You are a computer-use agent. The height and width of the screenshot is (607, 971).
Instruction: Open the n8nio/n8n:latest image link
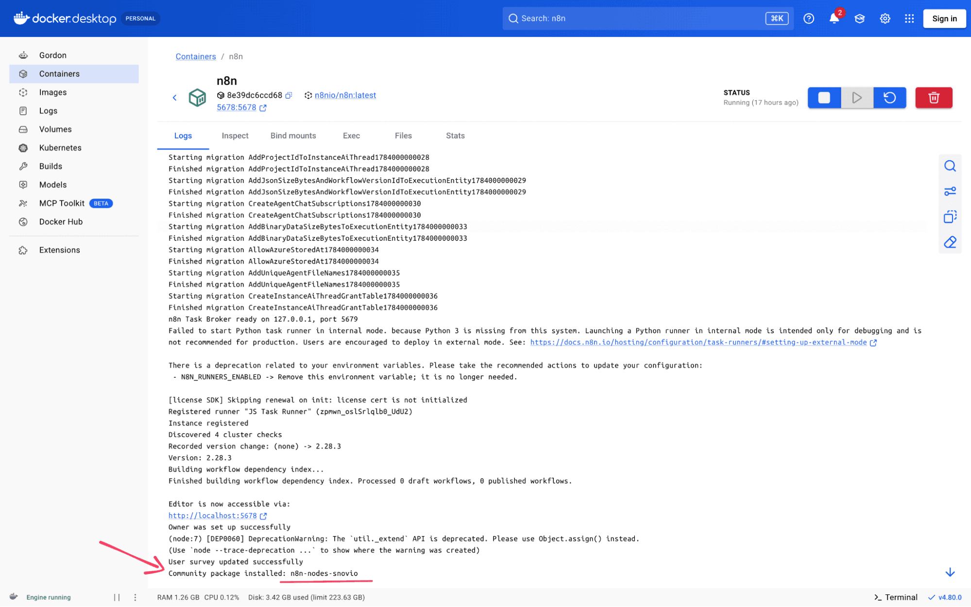pos(345,95)
